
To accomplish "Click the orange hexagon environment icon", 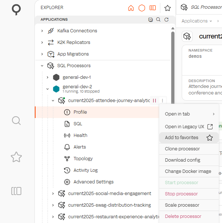I will tap(142, 8).
